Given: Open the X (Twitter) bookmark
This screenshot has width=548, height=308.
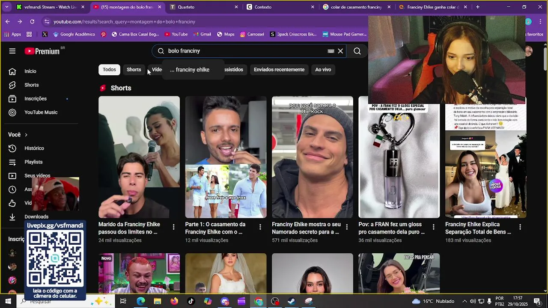Looking at the screenshot, I should pyautogui.click(x=45, y=34).
